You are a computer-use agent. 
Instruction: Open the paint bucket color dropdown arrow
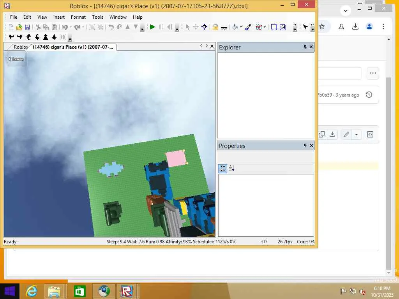[x=241, y=27]
